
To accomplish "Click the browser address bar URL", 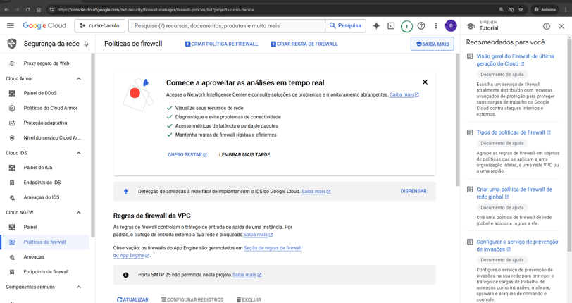I will pos(156,9).
